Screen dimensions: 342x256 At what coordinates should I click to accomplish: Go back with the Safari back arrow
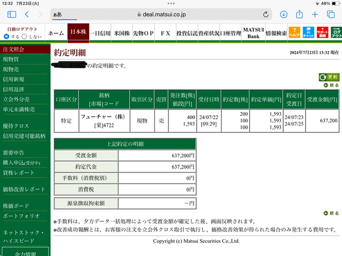tap(27, 14)
